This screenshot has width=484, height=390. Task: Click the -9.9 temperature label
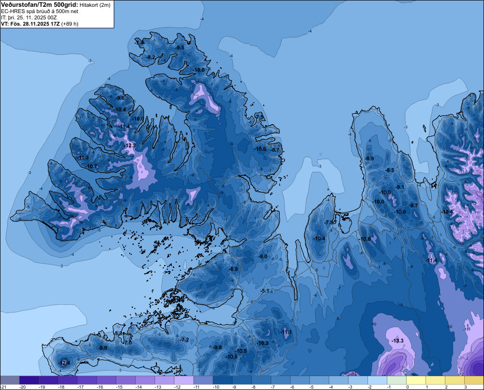coord(103,348)
